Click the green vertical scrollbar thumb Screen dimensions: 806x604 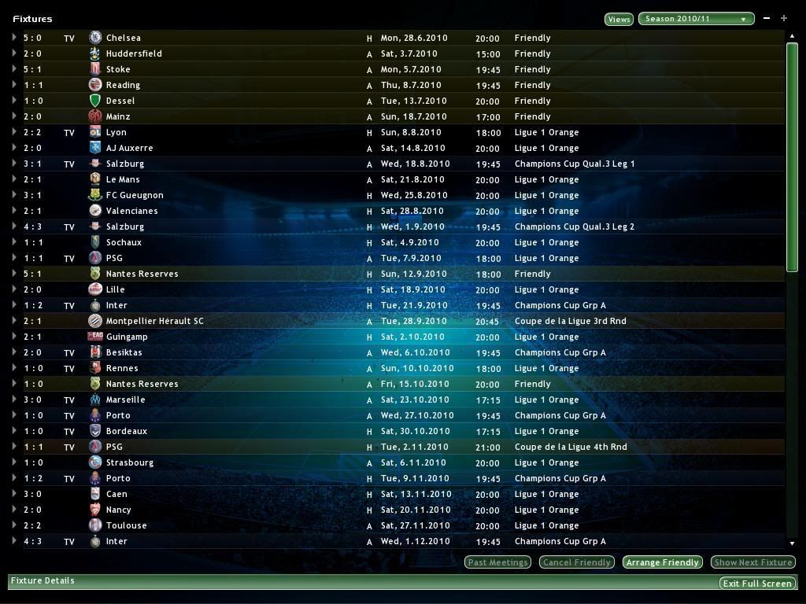[792, 157]
